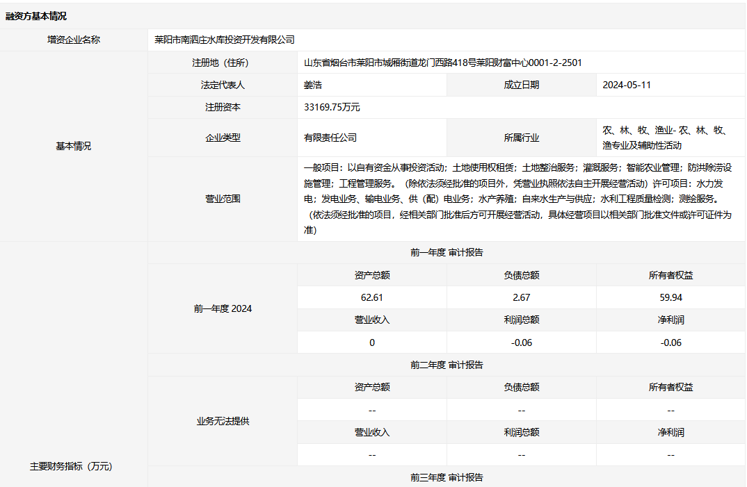
Task: Click the 法定代表人 label cell
Action: tap(223, 85)
